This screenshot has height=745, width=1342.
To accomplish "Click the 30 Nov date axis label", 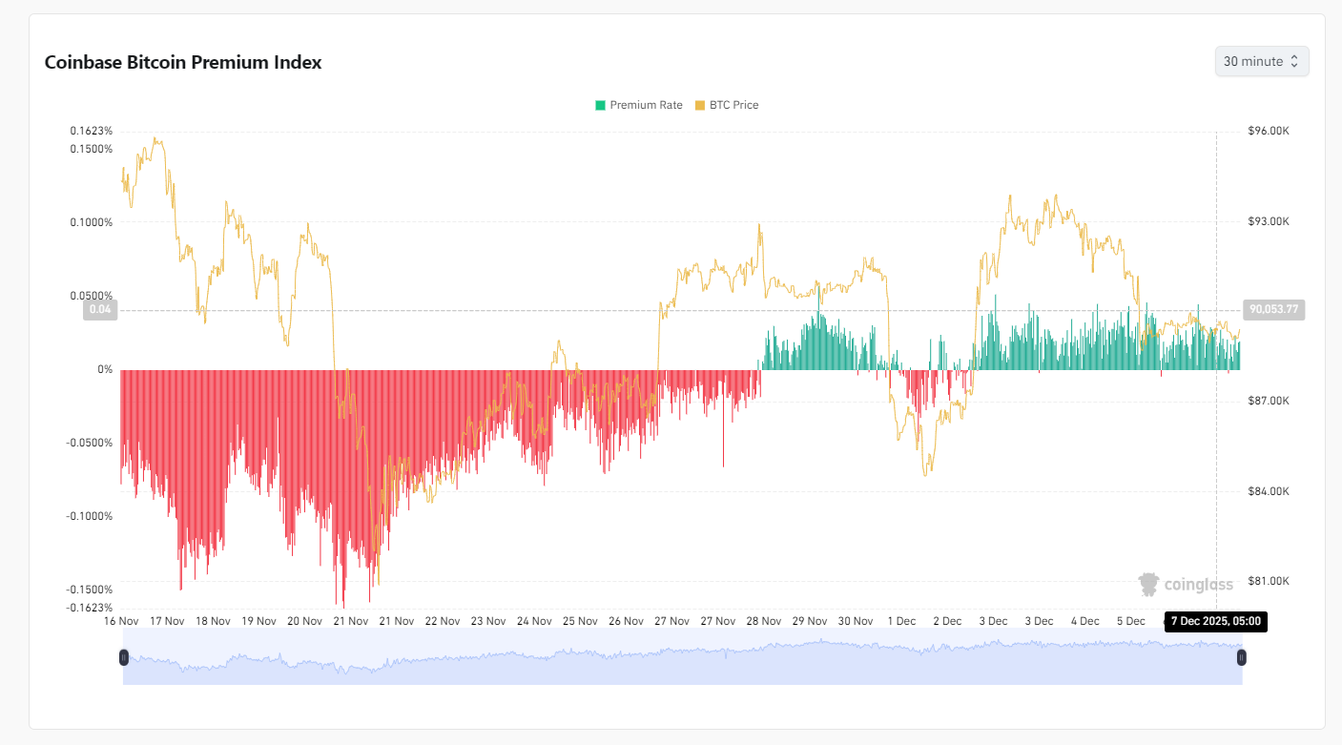I will (x=856, y=621).
